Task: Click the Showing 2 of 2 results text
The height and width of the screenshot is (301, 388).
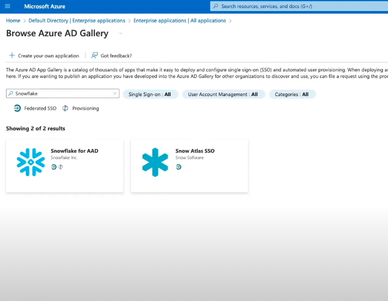Action: (36, 128)
